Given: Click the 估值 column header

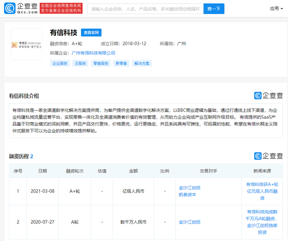Looking at the screenshot, I should (x=102, y=171).
